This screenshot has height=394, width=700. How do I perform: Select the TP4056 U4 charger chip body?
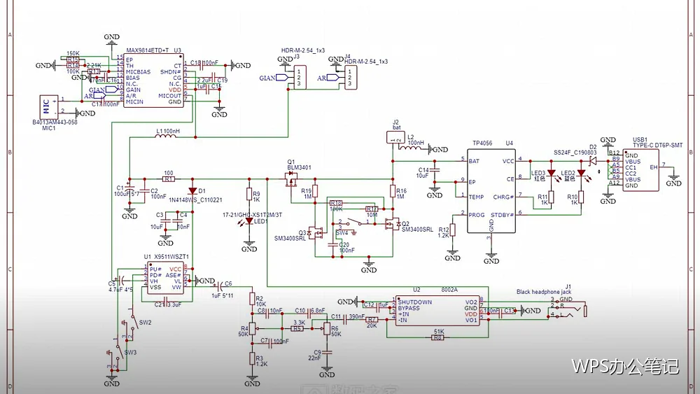491,190
